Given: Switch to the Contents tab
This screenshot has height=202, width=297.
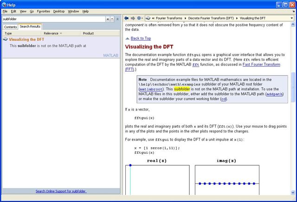Looking at the screenshot, I should pos(10,27).
